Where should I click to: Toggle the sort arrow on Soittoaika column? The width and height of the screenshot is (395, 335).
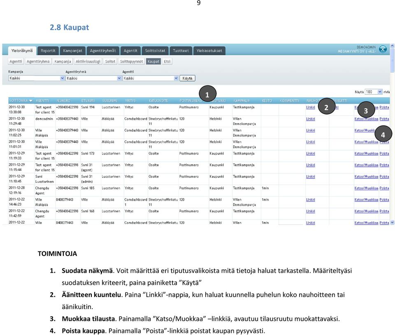(31, 101)
